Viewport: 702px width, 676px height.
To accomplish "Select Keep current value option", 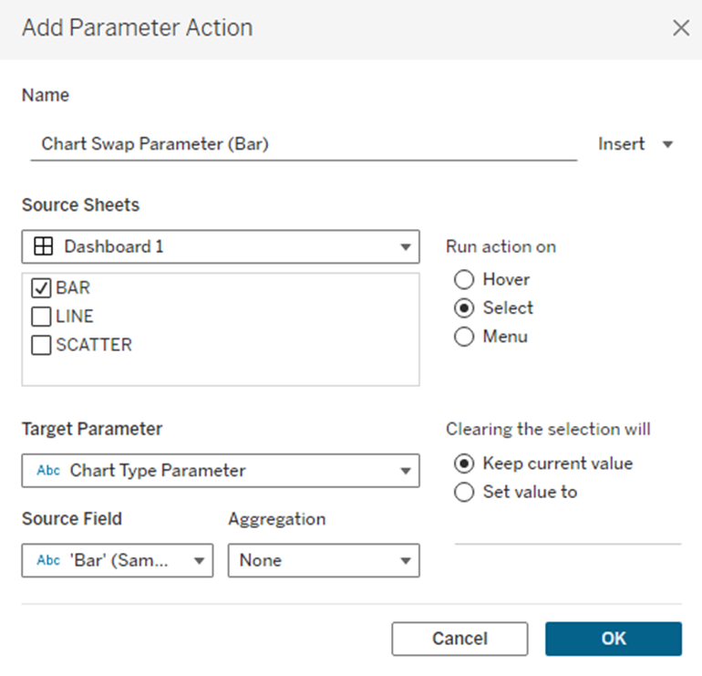I will (464, 463).
